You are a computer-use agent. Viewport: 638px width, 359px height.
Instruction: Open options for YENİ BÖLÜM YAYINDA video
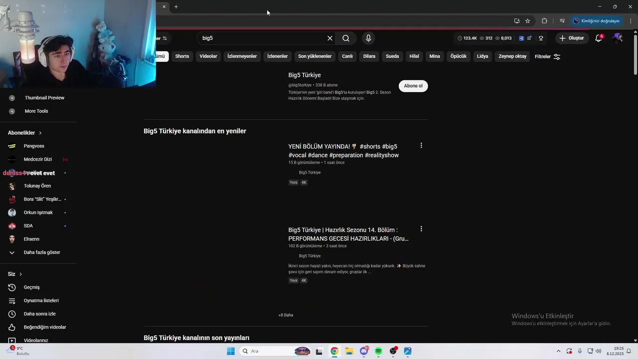click(421, 146)
